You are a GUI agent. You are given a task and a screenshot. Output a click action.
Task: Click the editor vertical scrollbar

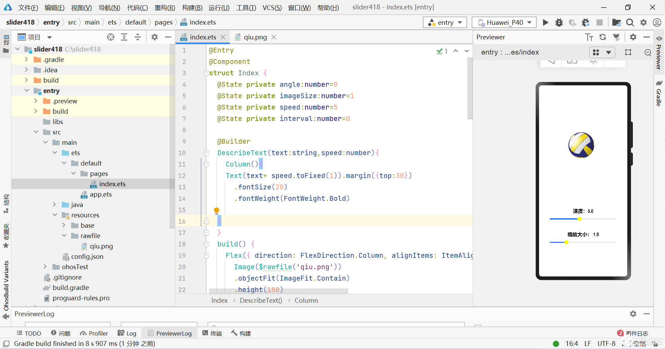pyautogui.click(x=470, y=88)
